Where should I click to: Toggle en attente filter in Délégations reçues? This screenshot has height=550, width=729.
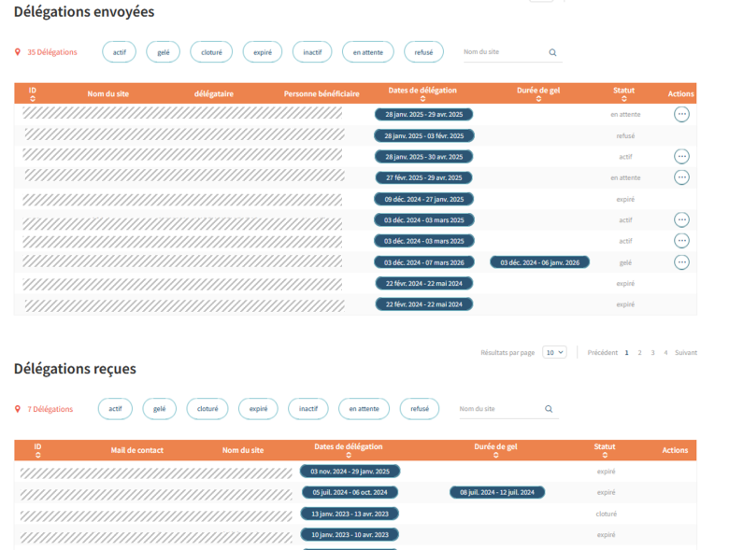tap(364, 409)
